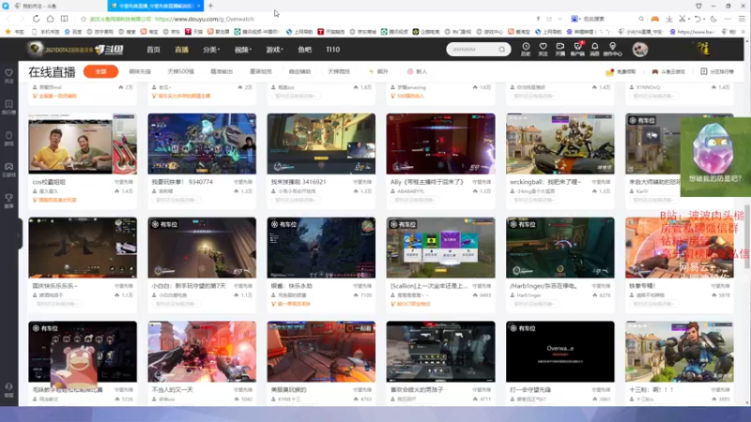
Task: Open the Slowpoke overlay stream thumbnail
Action: pos(83,352)
